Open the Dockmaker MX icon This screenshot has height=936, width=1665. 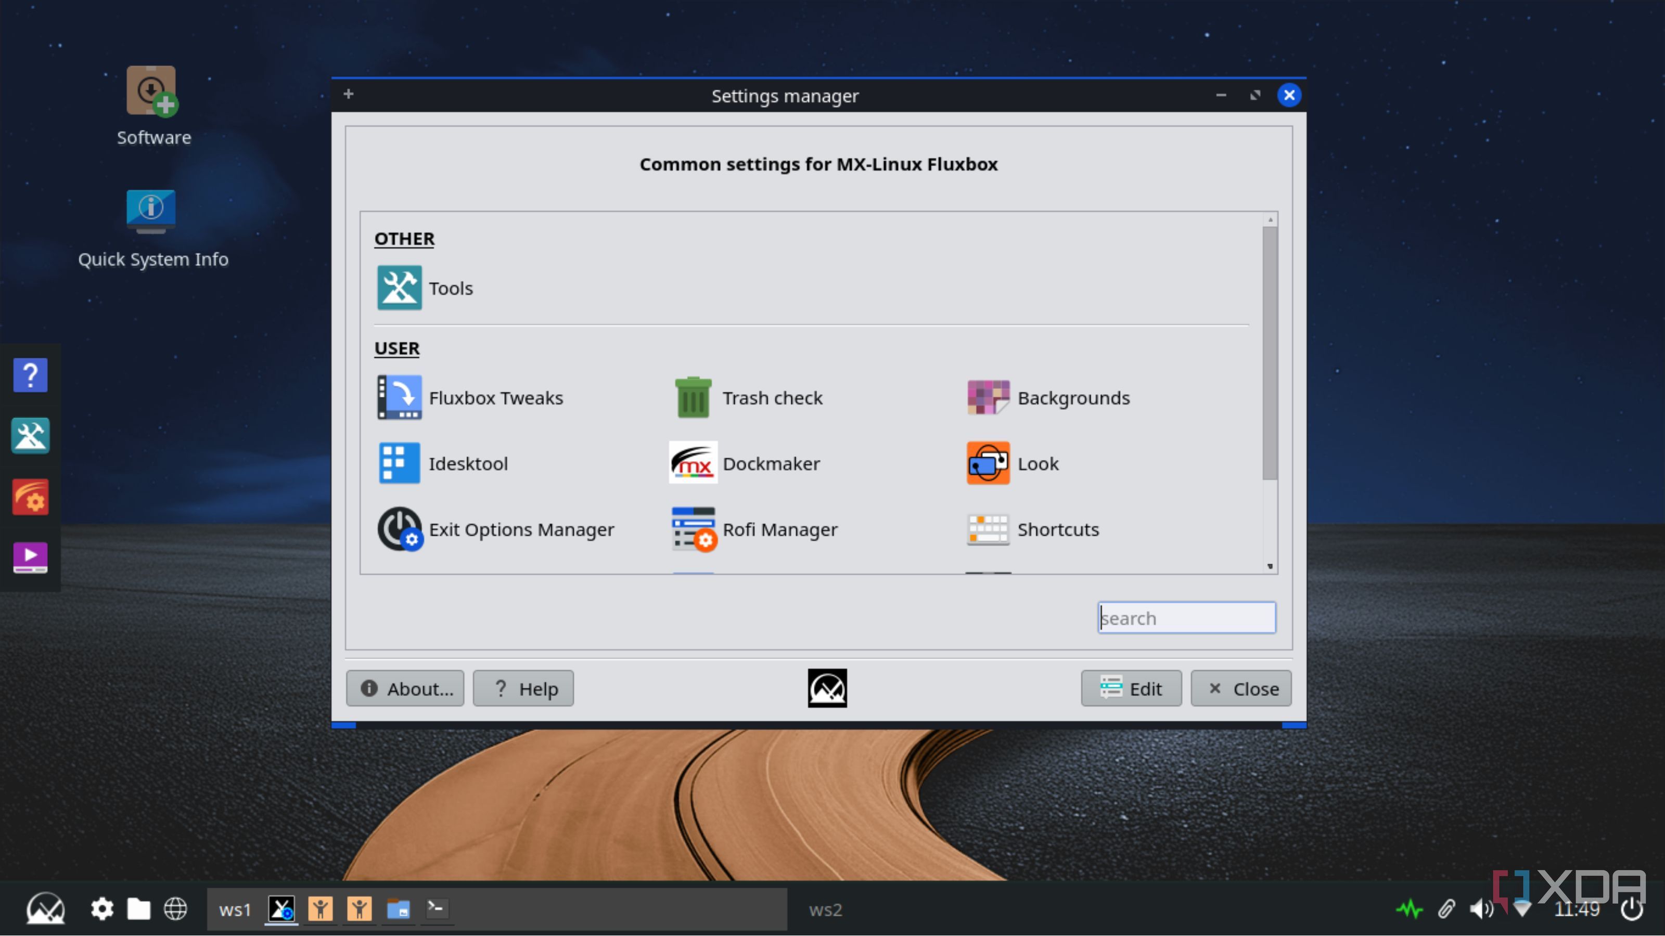point(693,463)
